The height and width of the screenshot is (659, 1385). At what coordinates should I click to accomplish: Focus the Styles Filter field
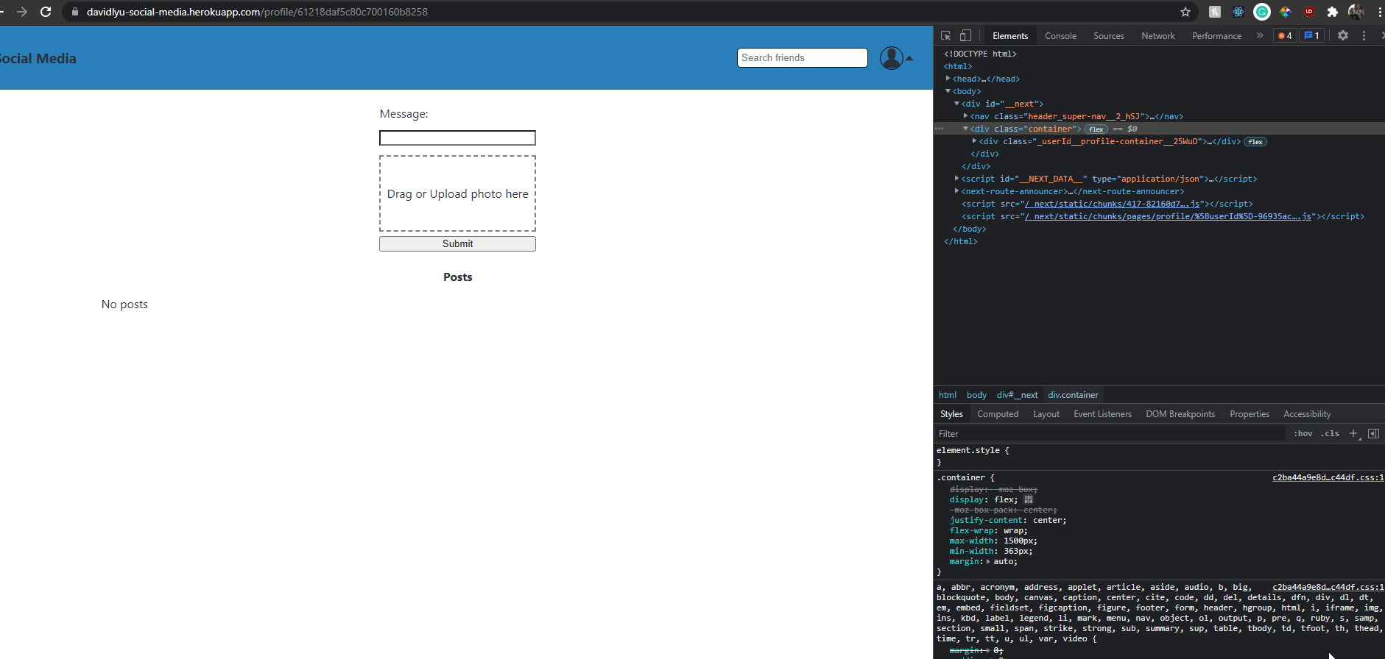pyautogui.click(x=1110, y=434)
